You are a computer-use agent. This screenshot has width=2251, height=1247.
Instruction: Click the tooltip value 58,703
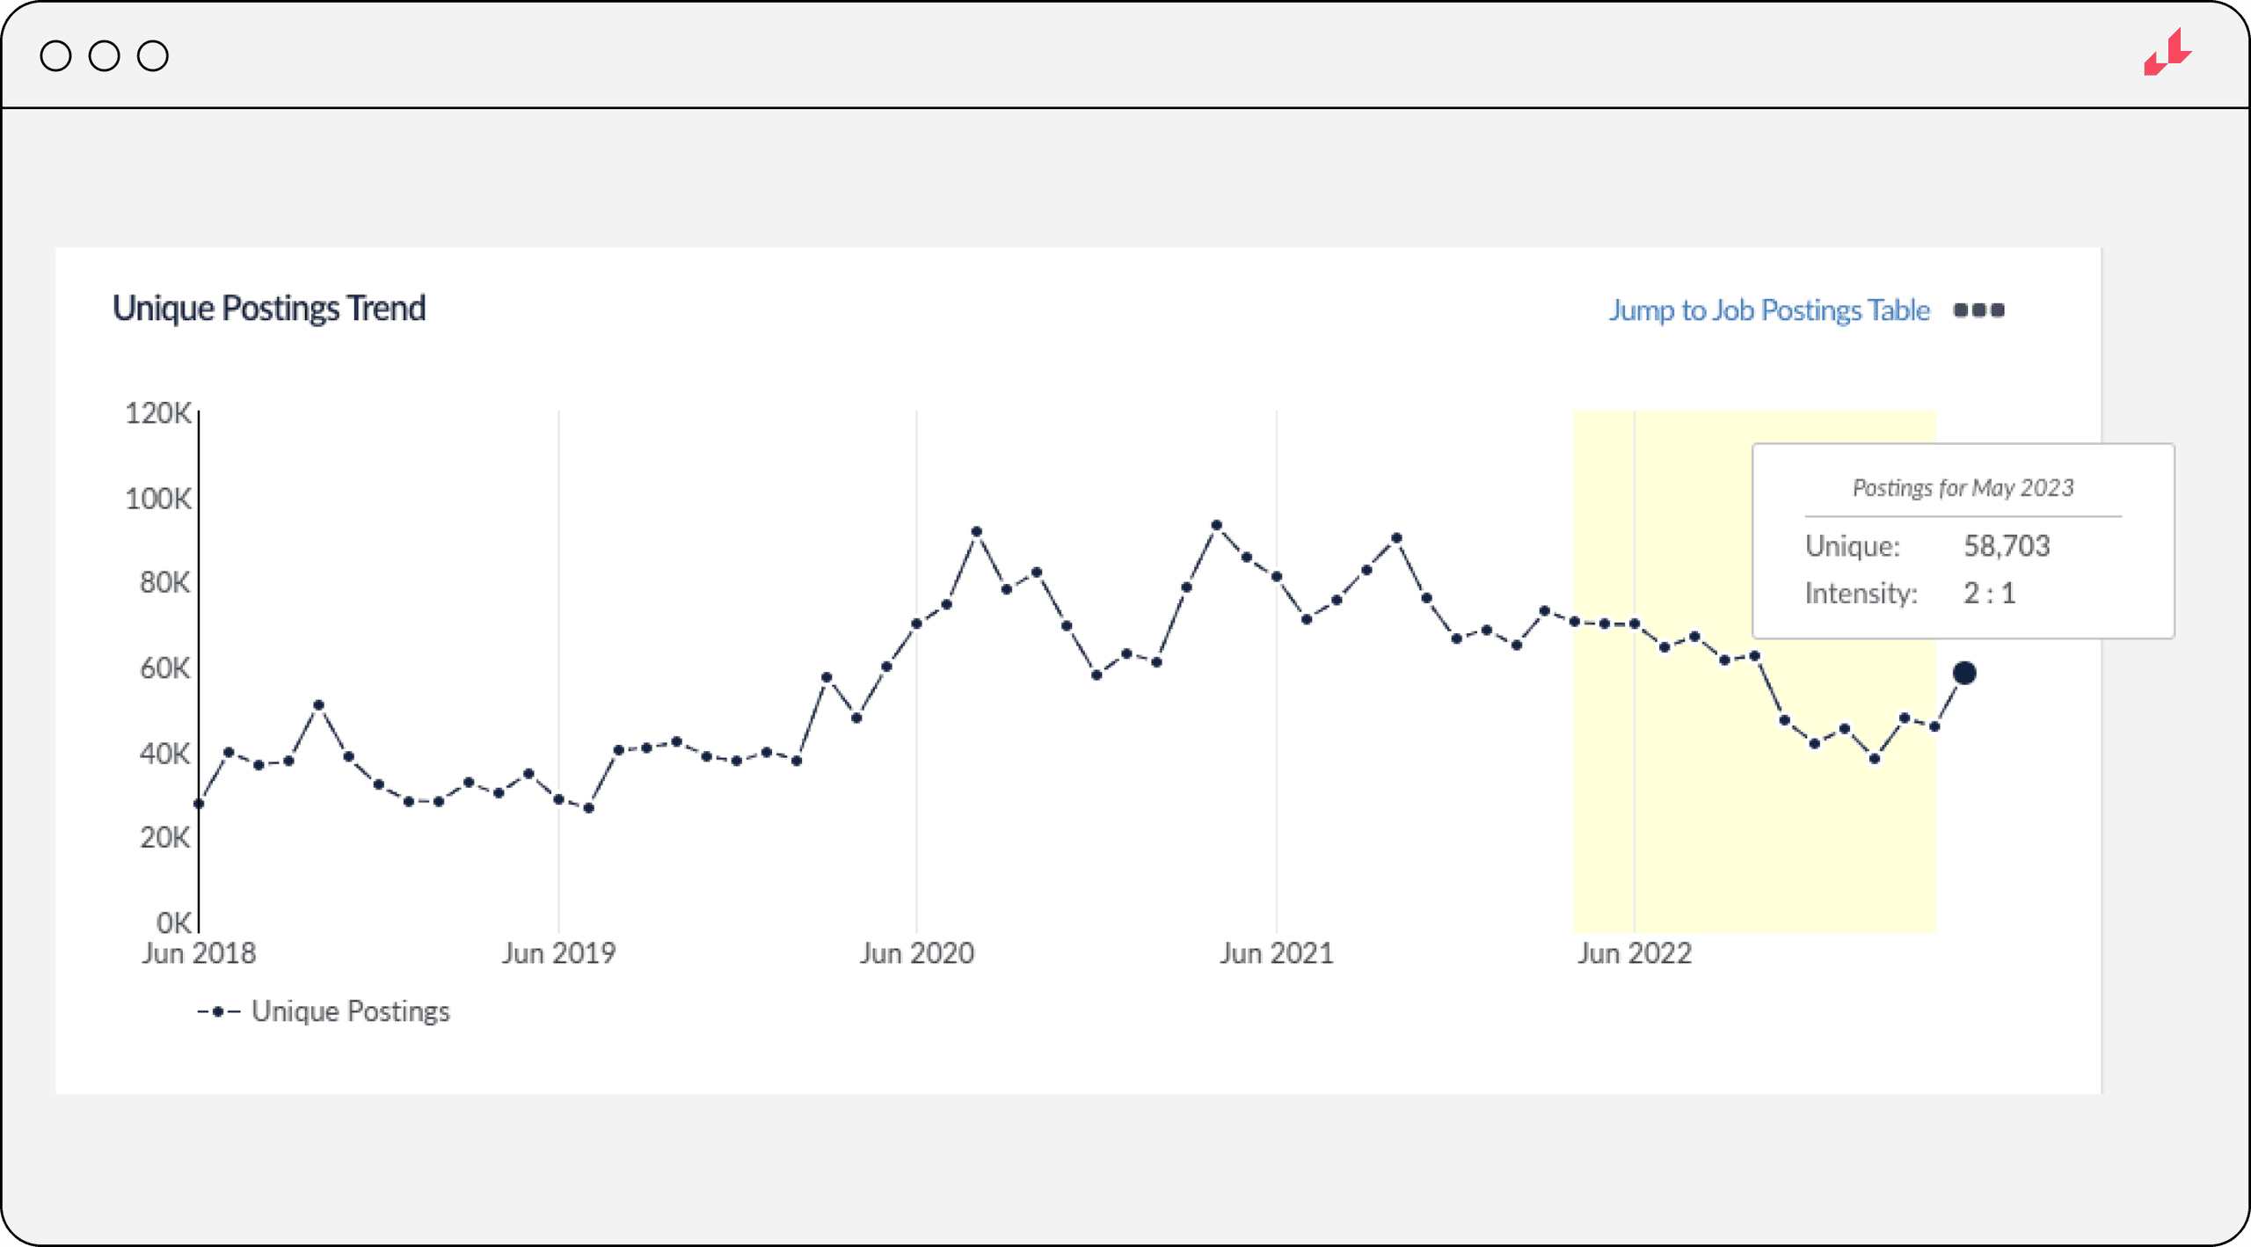[x=2007, y=546]
